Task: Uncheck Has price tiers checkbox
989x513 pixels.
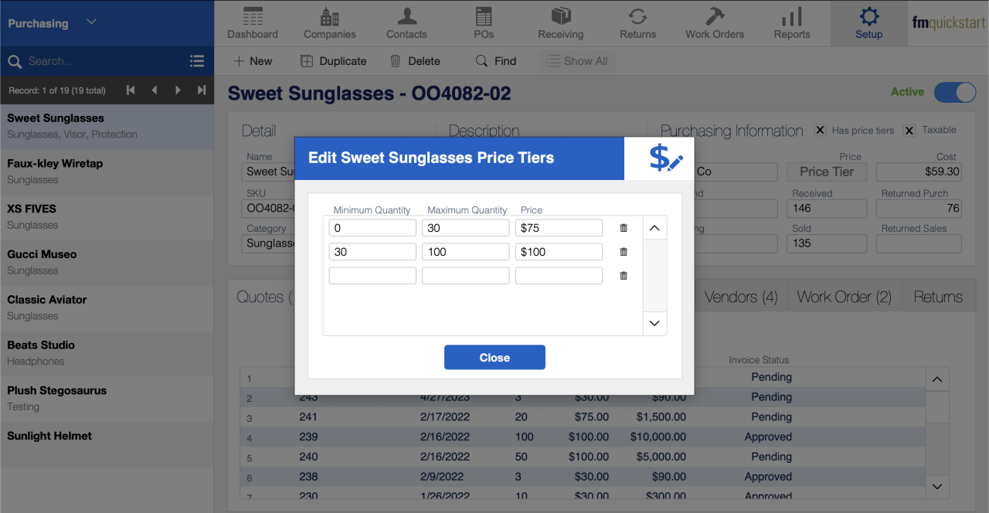Action: point(821,131)
